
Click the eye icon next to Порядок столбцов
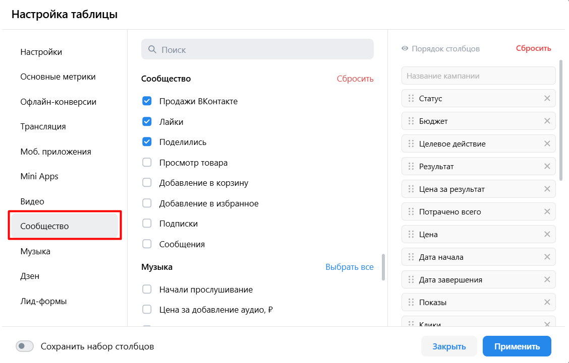[x=405, y=49]
